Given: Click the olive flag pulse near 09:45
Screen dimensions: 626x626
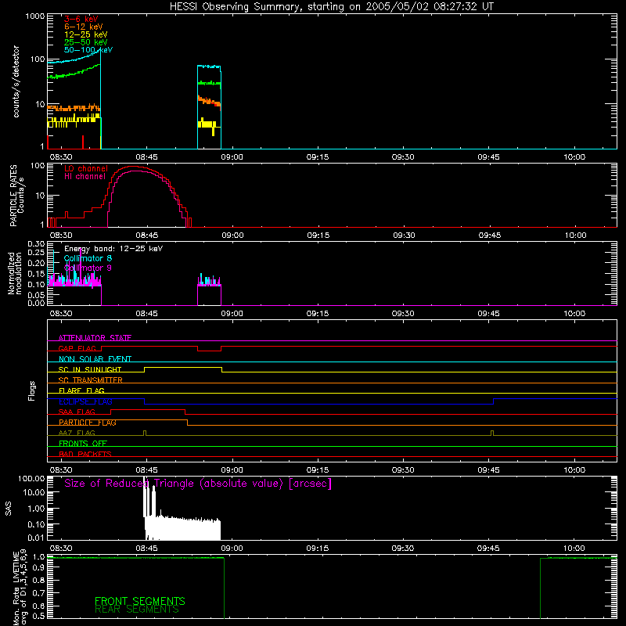Looking at the screenshot, I should (492, 433).
